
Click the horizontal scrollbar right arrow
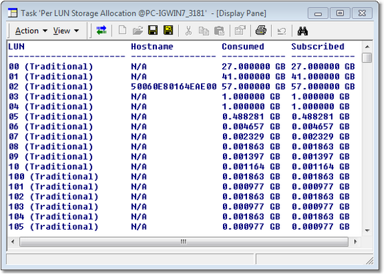pyautogui.click(x=355, y=242)
